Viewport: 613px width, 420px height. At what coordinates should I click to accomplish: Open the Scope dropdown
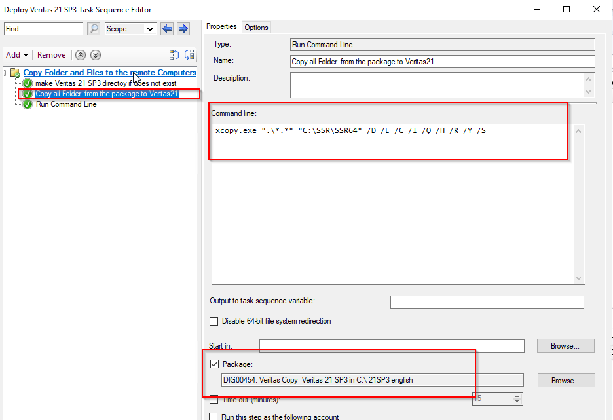coord(131,29)
